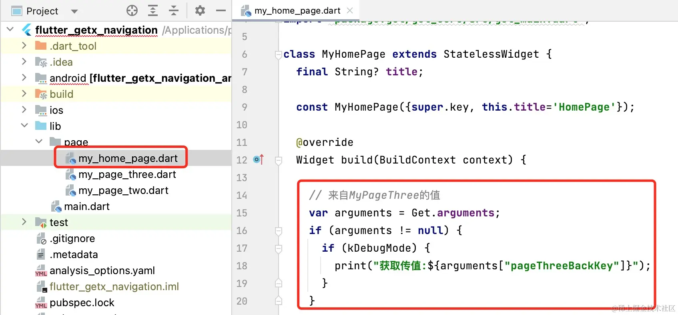This screenshot has height=315, width=678.
Task: Select the test folder row
Action: [116, 222]
